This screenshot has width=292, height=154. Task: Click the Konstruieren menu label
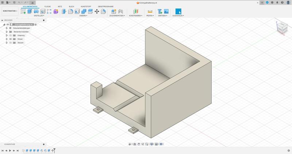pyautogui.click(x=135, y=16)
